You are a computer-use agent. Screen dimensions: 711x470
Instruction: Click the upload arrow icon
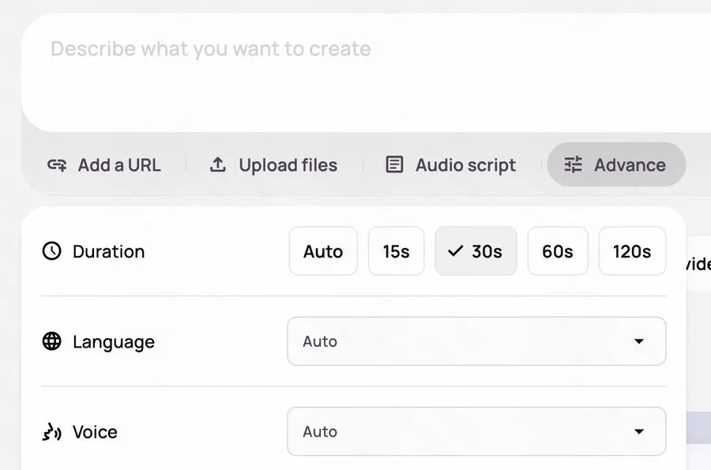(x=218, y=165)
